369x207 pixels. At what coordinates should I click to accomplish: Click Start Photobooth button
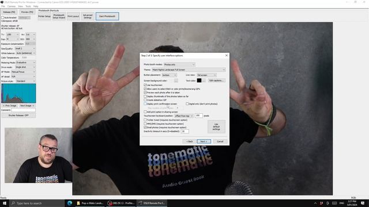tap(107, 16)
